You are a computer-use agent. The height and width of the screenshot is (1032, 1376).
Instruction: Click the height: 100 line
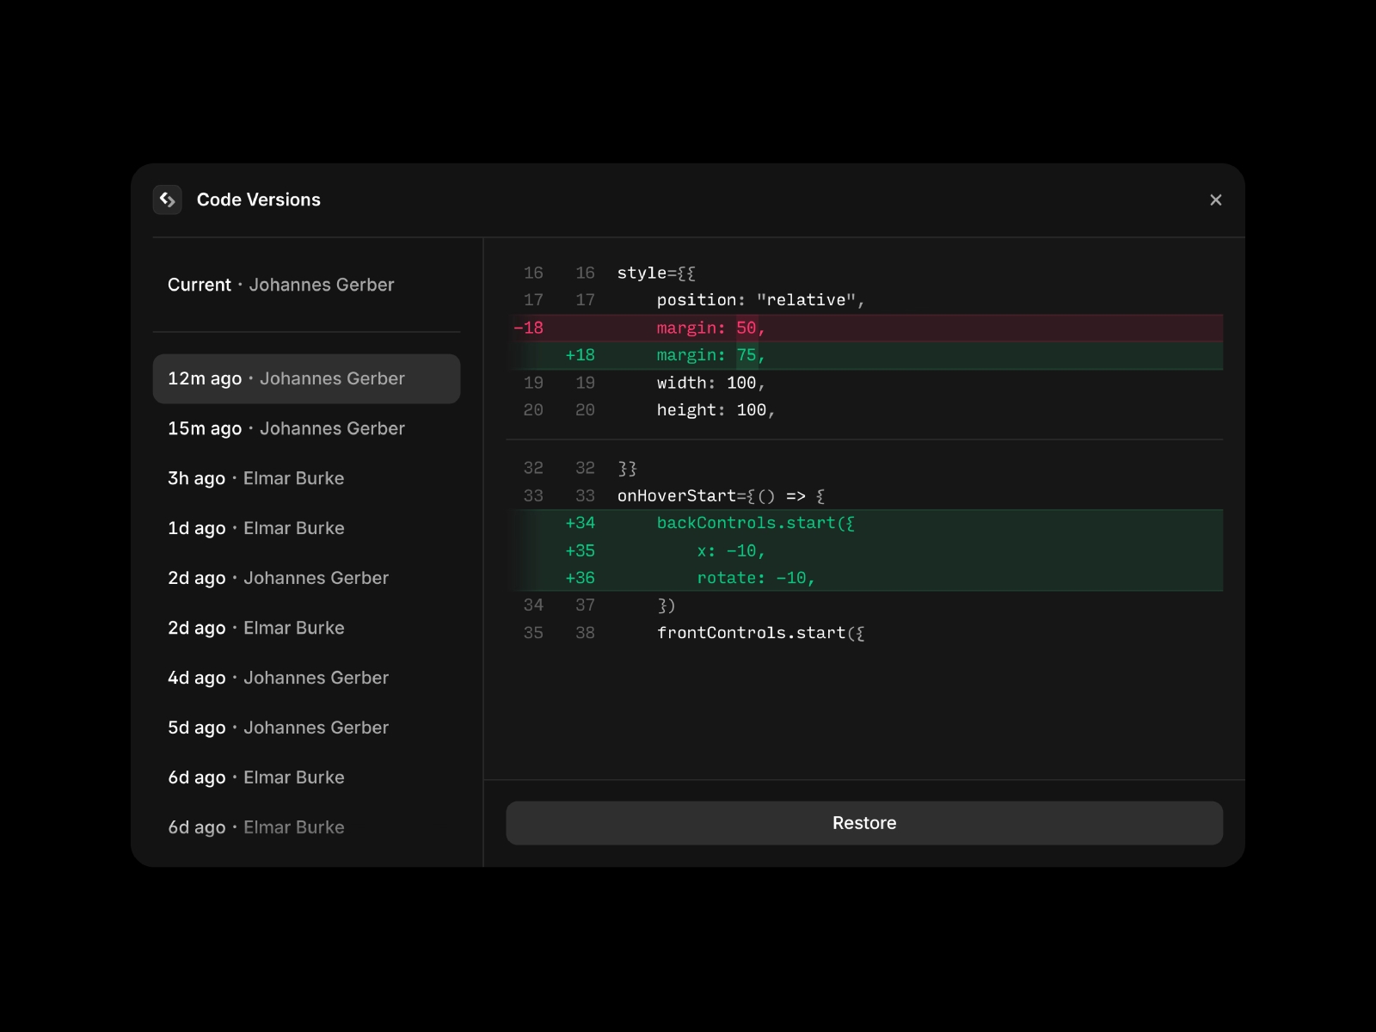click(x=864, y=410)
